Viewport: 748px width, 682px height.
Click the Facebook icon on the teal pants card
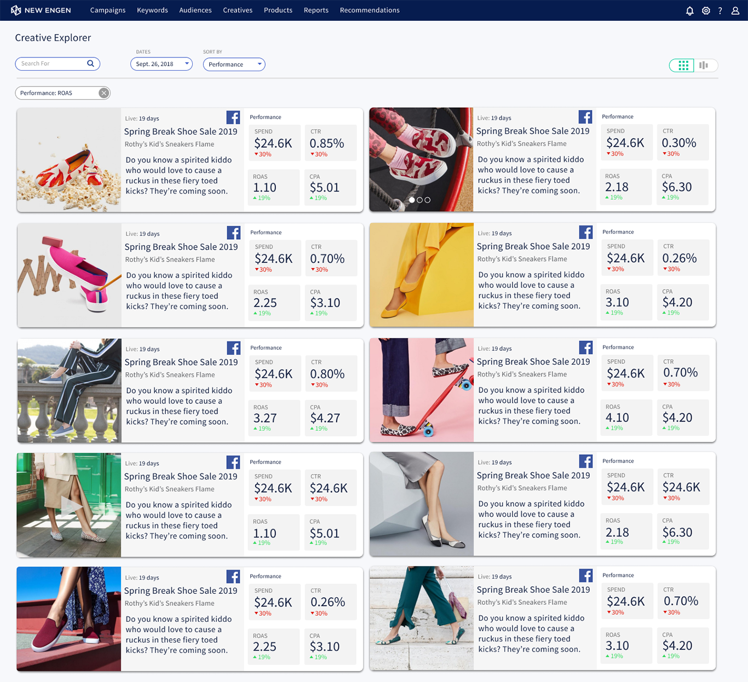coord(586,576)
